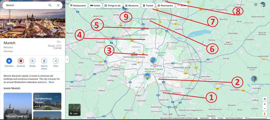
Task: Zoom out with the minus button
Action: [265, 109]
